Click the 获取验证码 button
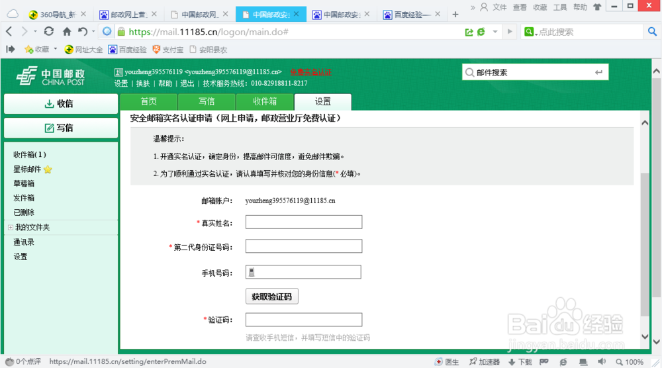The width and height of the screenshot is (662, 368). click(272, 297)
